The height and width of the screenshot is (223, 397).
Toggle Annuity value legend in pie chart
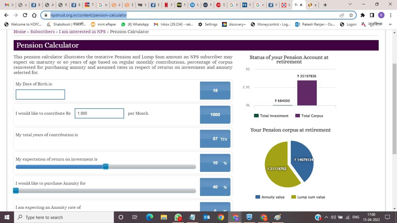coord(270,197)
